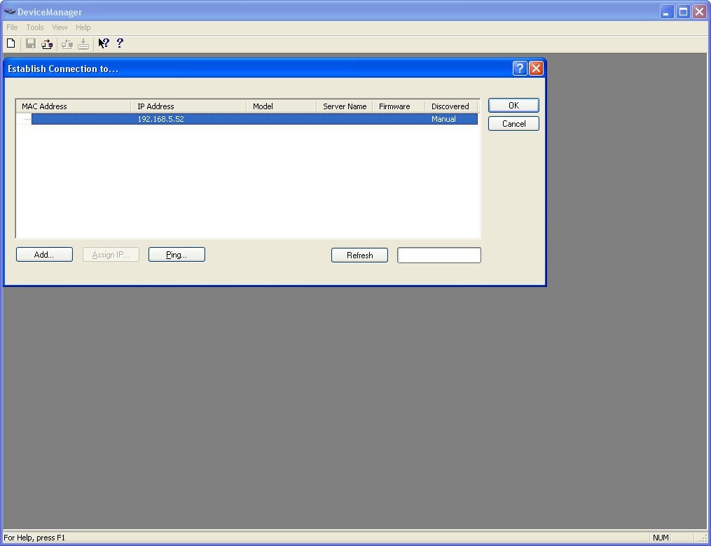This screenshot has height=546, width=711.
Task: Click the question mark About icon
Action: 120,43
